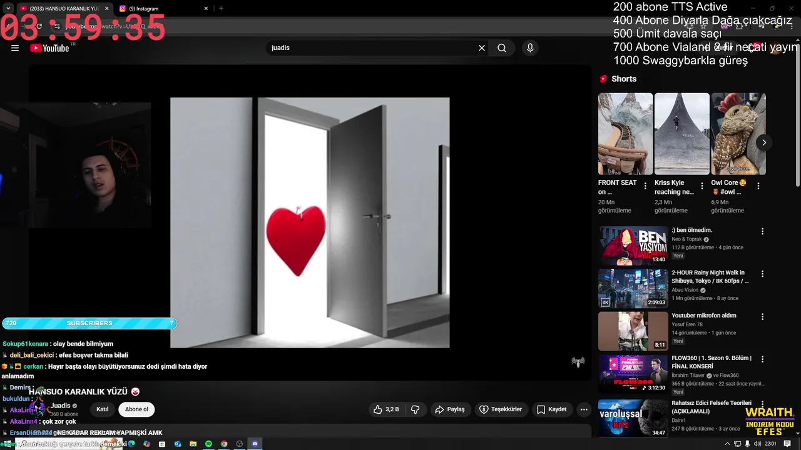Subscribe using the Abone ol button
801x450 pixels.
point(136,409)
